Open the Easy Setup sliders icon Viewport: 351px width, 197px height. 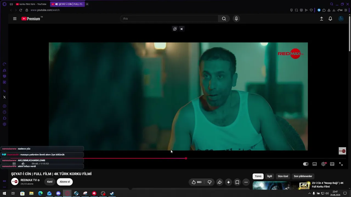[x=346, y=10]
